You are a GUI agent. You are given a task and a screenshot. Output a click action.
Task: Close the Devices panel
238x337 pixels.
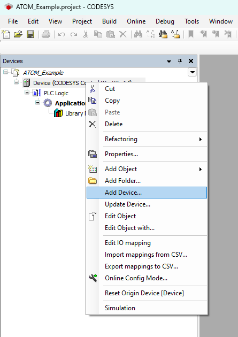pyautogui.click(x=191, y=61)
